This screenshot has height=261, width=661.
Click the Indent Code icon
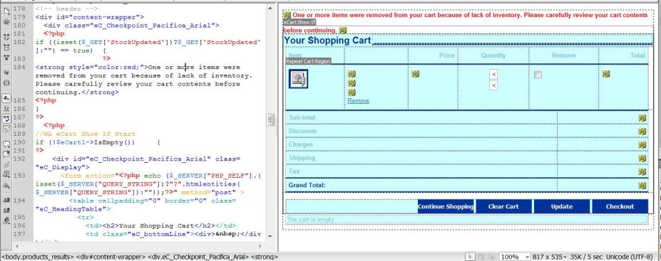click(x=6, y=200)
